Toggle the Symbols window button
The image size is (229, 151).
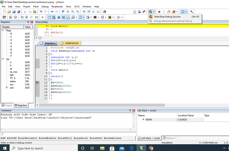(59, 17)
